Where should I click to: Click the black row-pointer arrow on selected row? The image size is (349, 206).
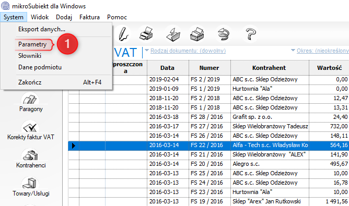(x=74, y=146)
